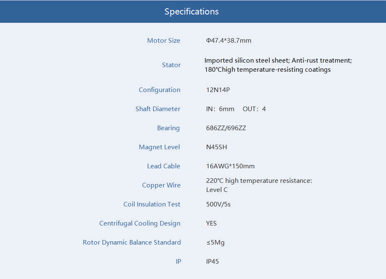Select the Centrifugal Cooling Design label

coord(140,223)
